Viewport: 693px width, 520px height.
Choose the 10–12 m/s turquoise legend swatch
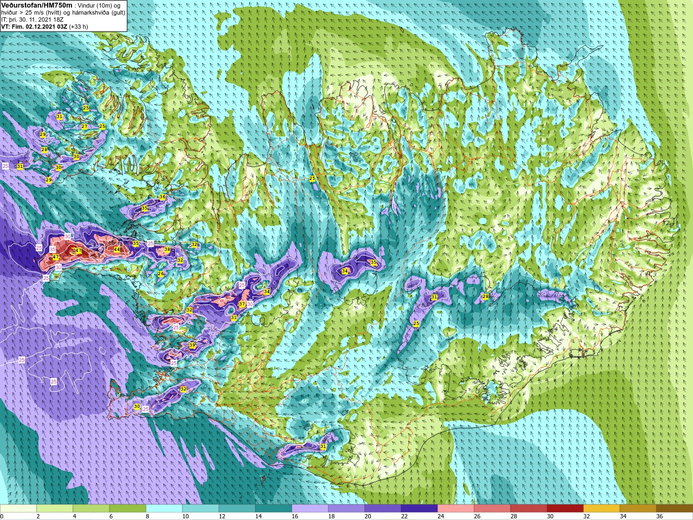coord(200,509)
